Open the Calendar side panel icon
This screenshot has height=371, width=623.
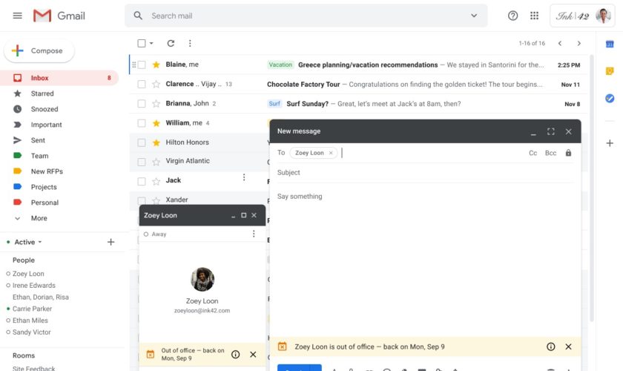(x=609, y=45)
